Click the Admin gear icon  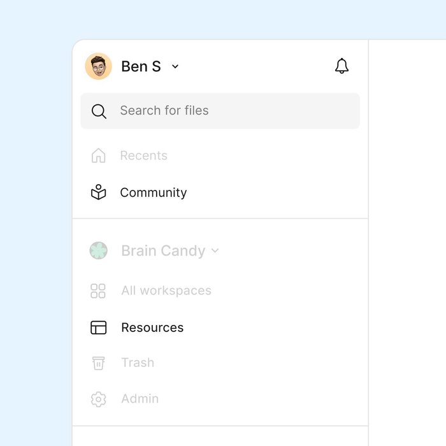[98, 399]
